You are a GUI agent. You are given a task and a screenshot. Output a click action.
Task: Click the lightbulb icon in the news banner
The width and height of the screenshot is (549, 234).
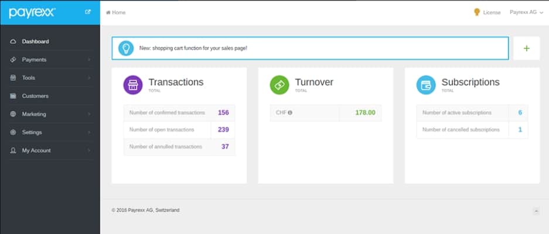126,48
